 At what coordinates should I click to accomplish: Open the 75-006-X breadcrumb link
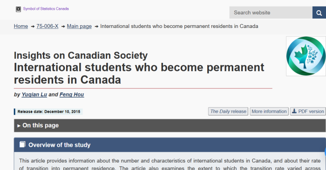[x=48, y=26]
